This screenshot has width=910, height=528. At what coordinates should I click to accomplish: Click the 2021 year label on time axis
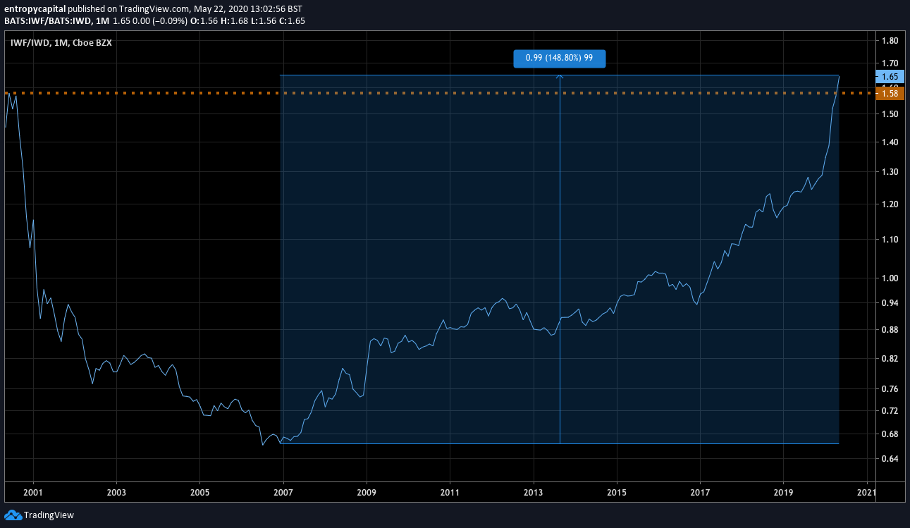point(866,492)
